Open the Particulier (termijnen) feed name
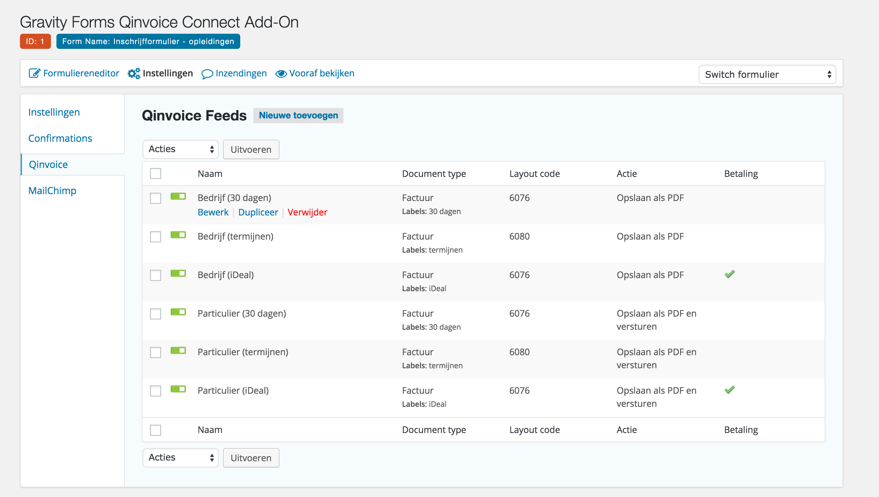The width and height of the screenshot is (879, 497). point(243,352)
